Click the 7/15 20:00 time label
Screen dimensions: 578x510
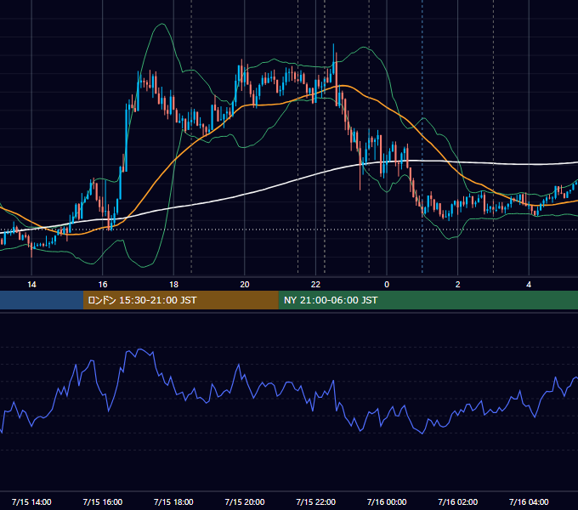[245, 501]
